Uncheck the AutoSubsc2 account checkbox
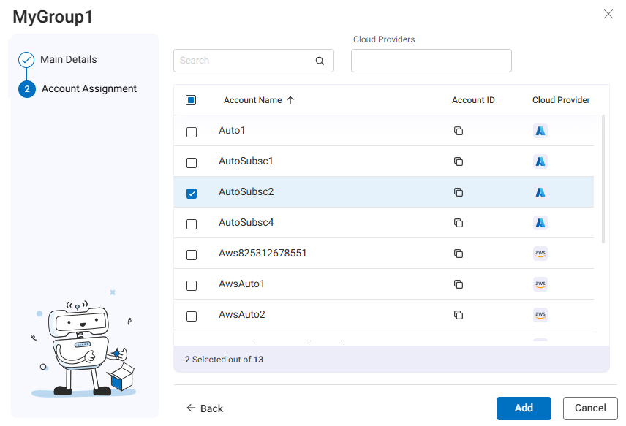This screenshot has height=426, width=626. [x=192, y=194]
